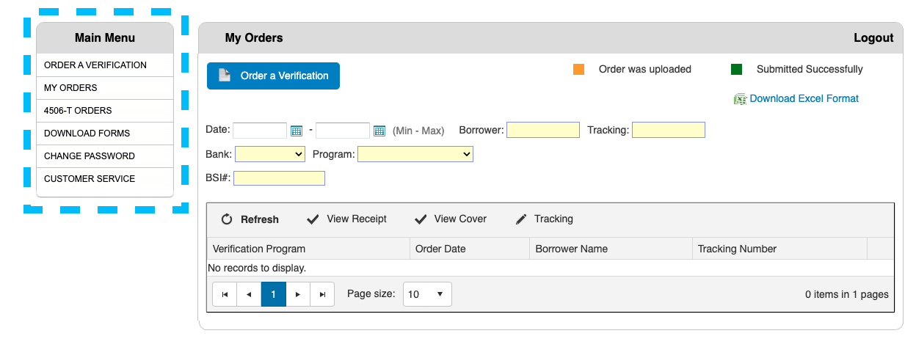Open the end date calendar picker icon

coord(379,131)
